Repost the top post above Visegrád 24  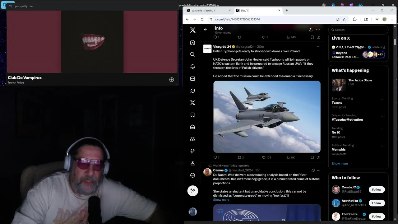[239, 37]
